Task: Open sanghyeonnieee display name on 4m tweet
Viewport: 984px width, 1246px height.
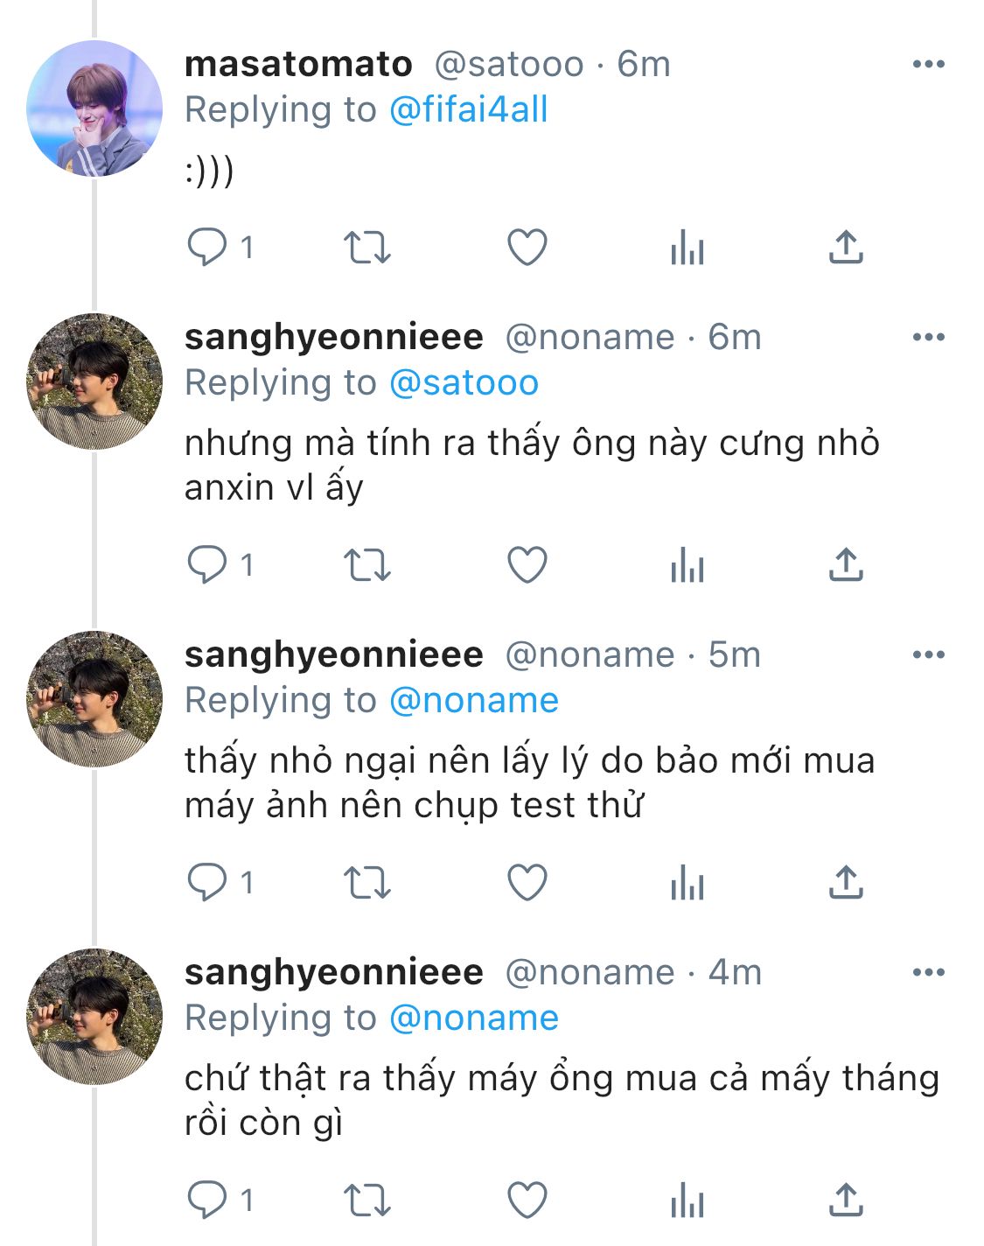Action: 333,972
